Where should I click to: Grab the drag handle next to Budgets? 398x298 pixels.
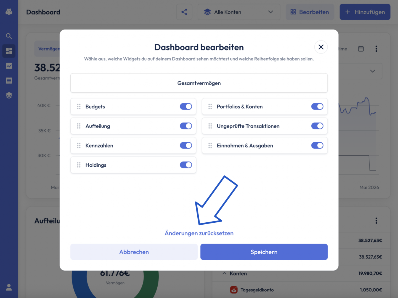click(x=79, y=107)
